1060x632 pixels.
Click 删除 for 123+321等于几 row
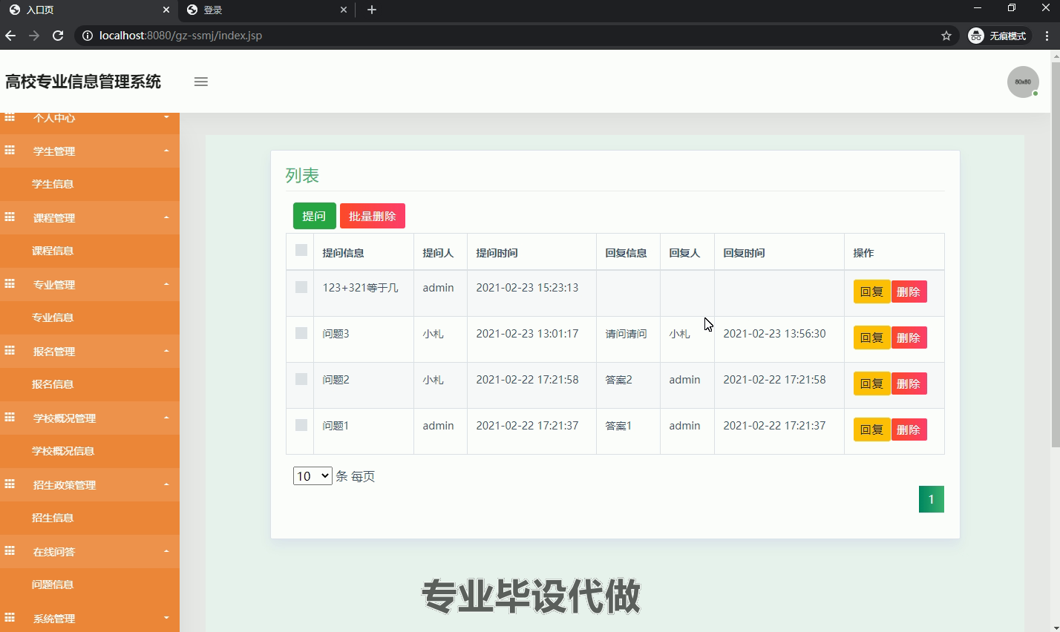(909, 292)
